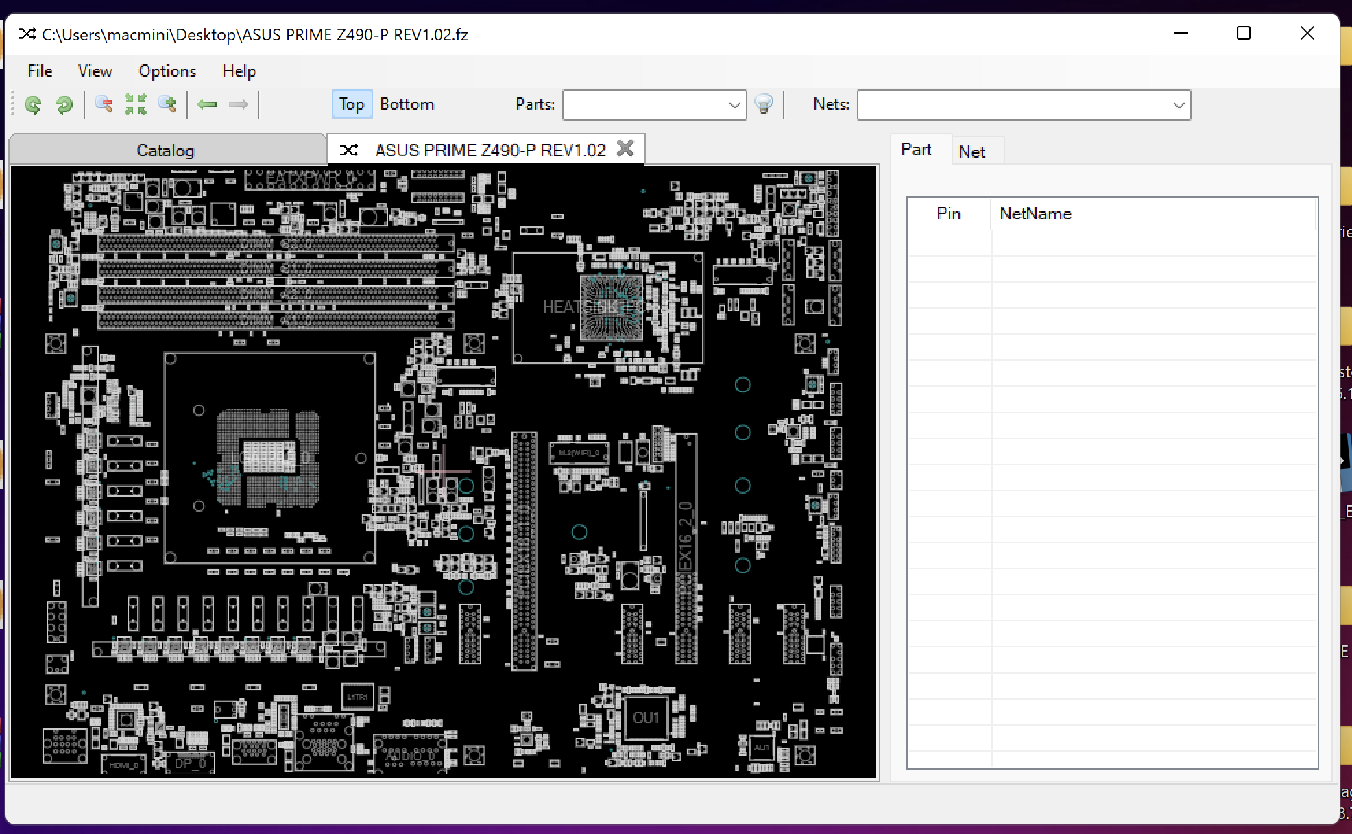Grab the toolbar drag handle
The height and width of the screenshot is (834, 1352).
click(13, 104)
